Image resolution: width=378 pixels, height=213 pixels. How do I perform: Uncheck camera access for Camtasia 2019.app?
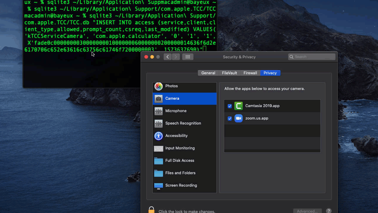coord(230,106)
